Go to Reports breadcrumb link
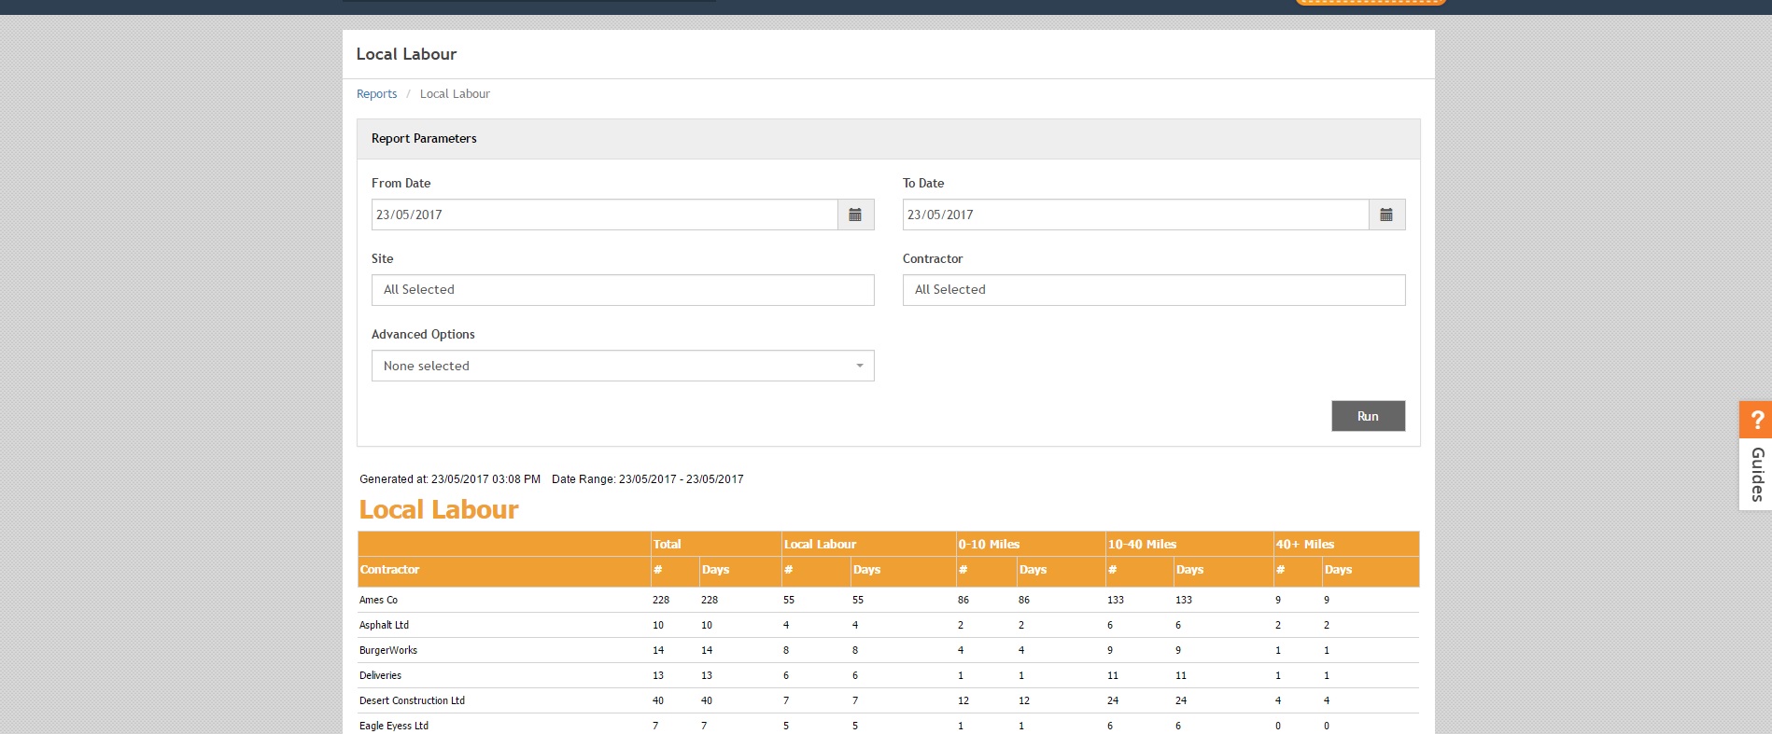This screenshot has height=734, width=1772. click(x=376, y=94)
